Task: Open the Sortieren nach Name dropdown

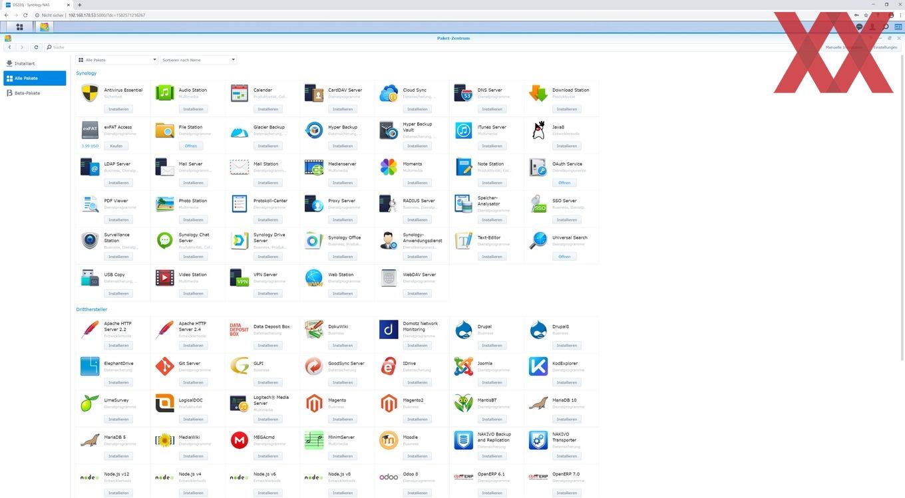Action: click(198, 60)
